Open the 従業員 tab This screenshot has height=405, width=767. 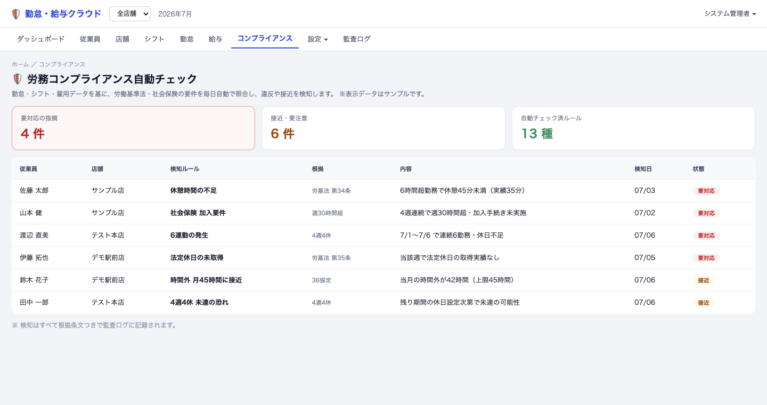pyautogui.click(x=90, y=39)
